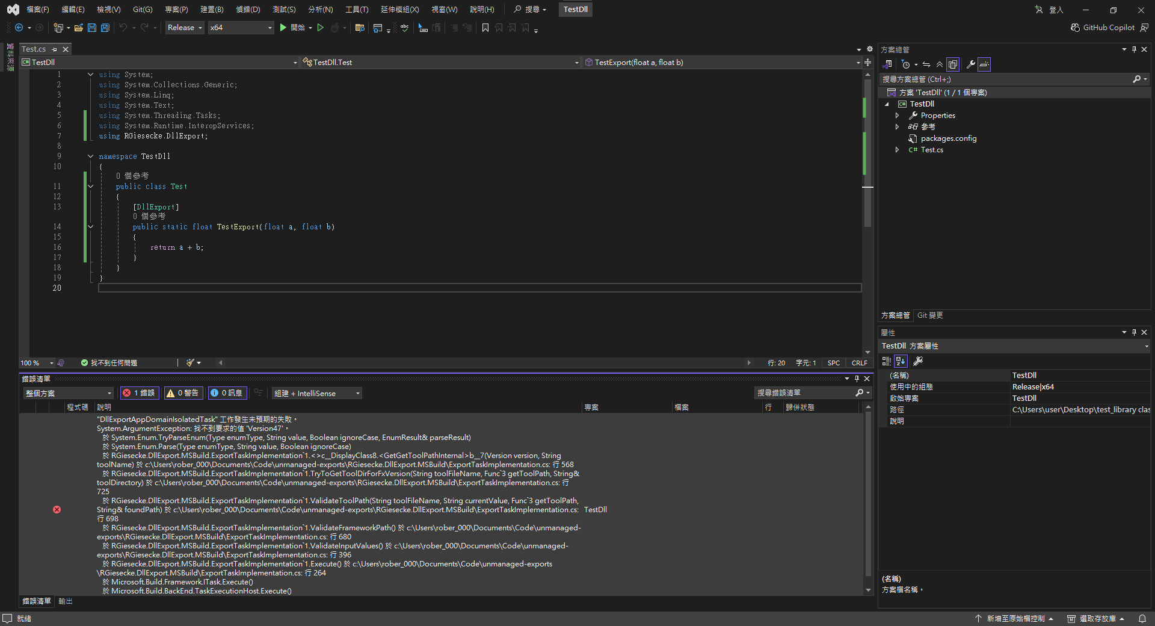Toggle the 0 警告 warnings filter
The image size is (1155, 626).
[x=183, y=393]
